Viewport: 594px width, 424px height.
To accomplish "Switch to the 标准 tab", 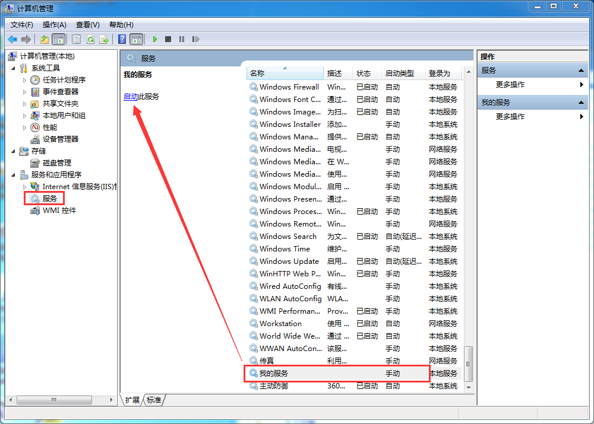I will click(x=154, y=400).
